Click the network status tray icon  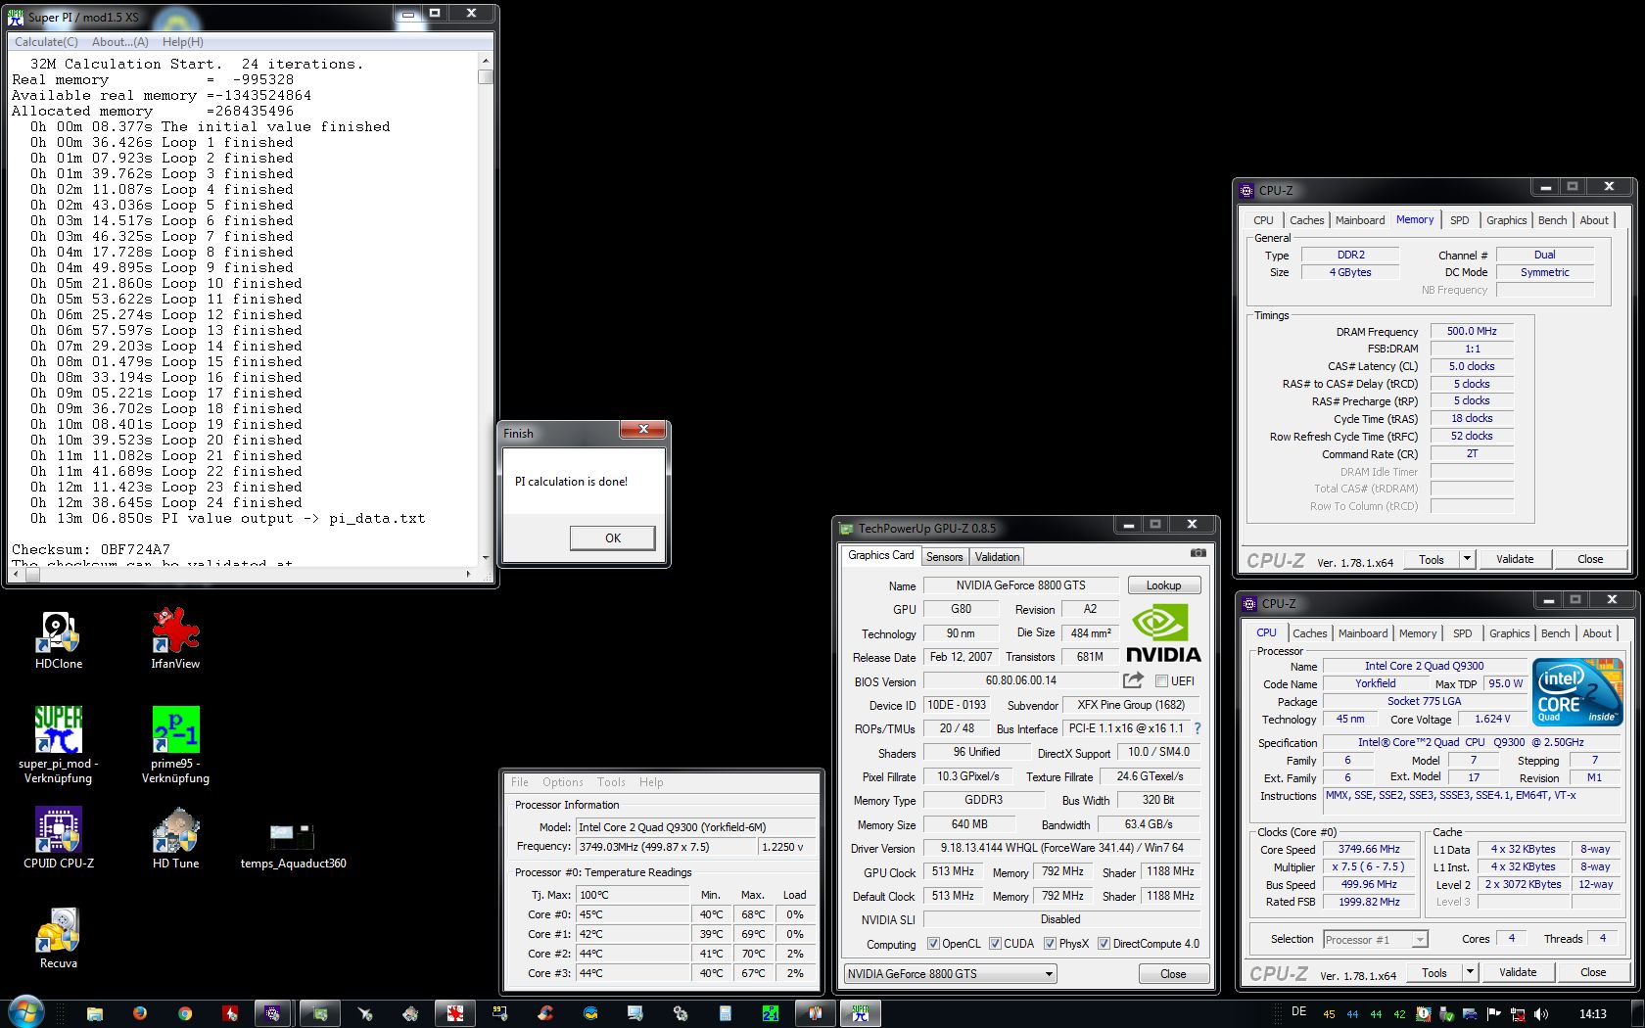pos(1518,1013)
